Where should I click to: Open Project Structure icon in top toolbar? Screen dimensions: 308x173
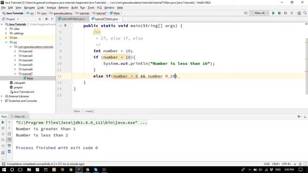pos(299,13)
